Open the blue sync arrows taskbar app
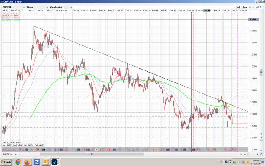 click(36, 162)
